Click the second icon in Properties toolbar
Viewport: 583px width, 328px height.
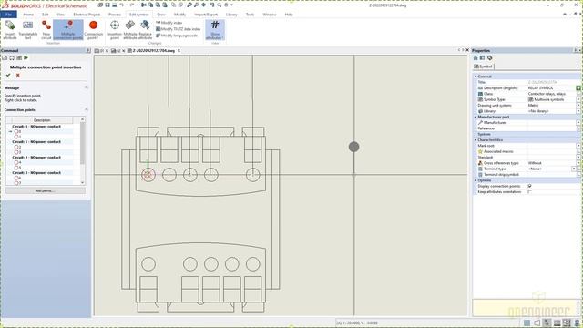(482, 58)
